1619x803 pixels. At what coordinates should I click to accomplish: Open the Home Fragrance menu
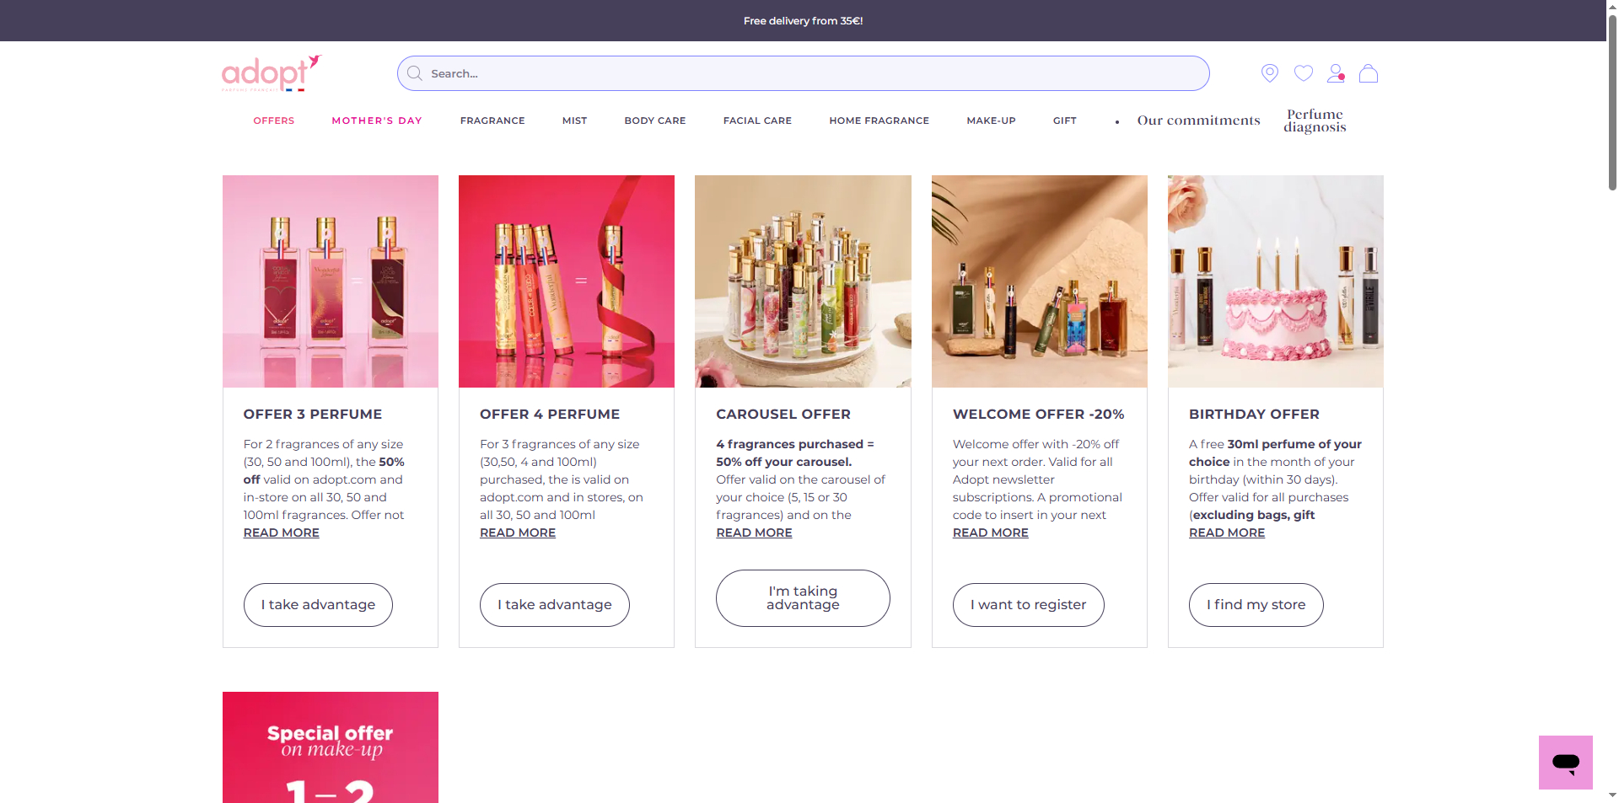pyautogui.click(x=879, y=120)
